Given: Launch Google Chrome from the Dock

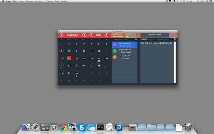Looking at the screenshot, I should [63, 127].
